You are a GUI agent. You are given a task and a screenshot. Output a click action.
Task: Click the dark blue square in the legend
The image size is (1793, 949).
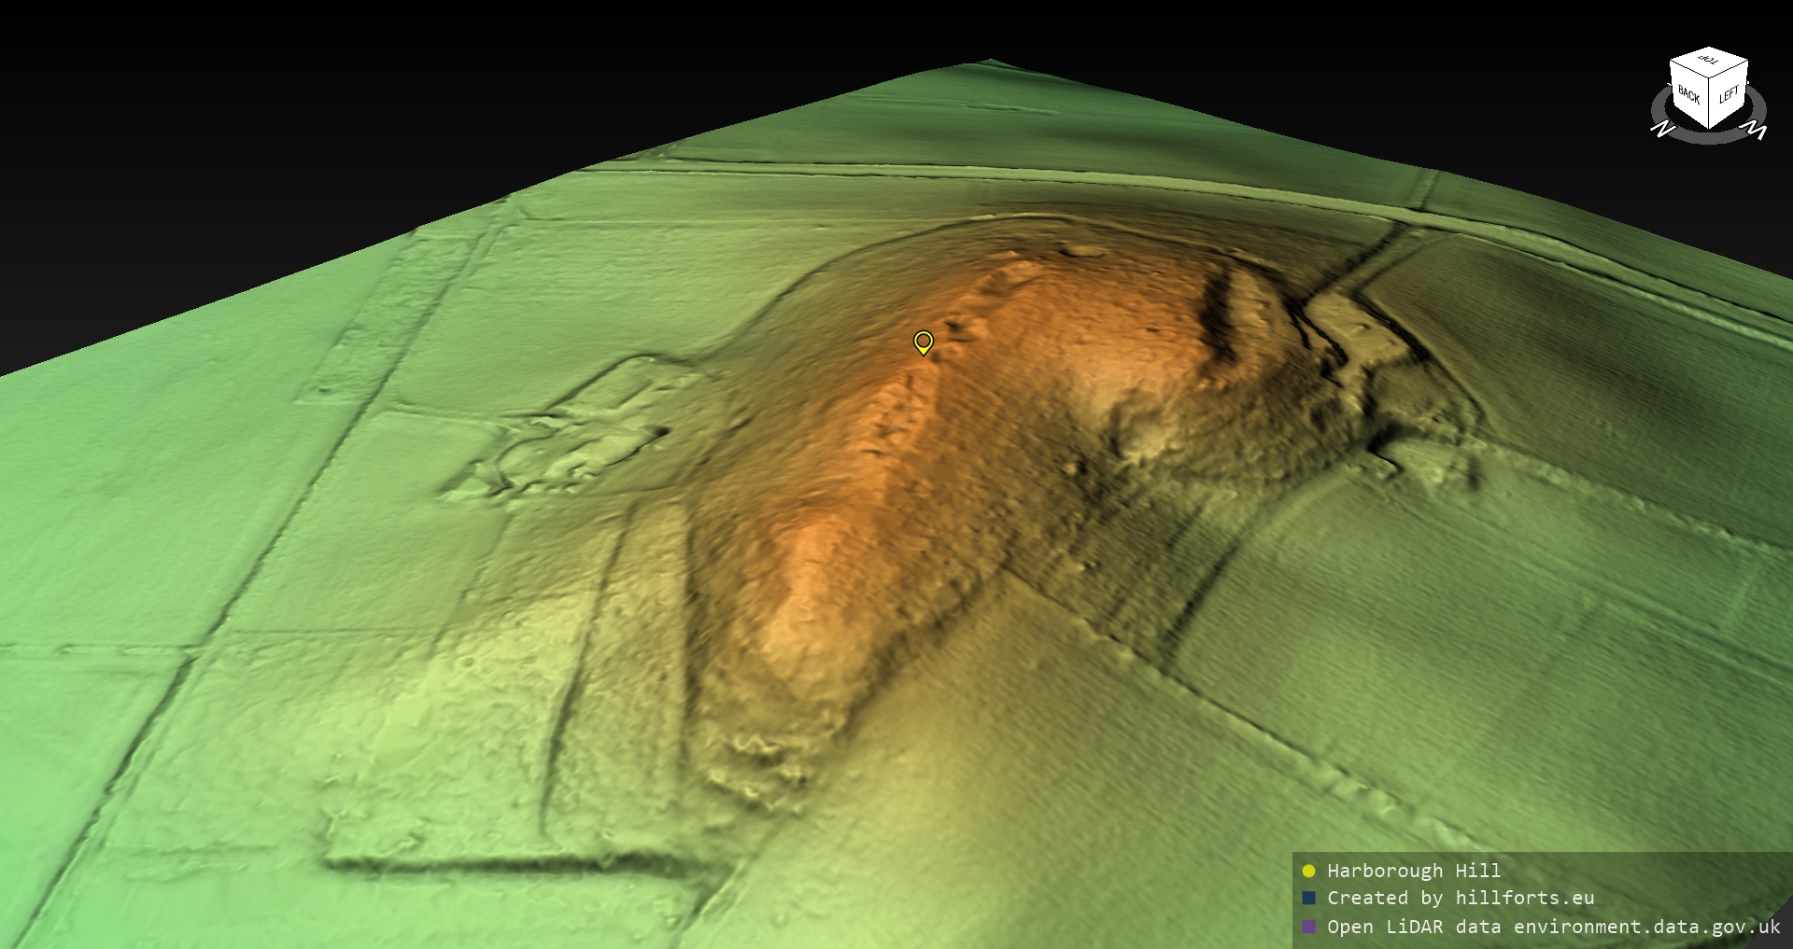click(1308, 899)
